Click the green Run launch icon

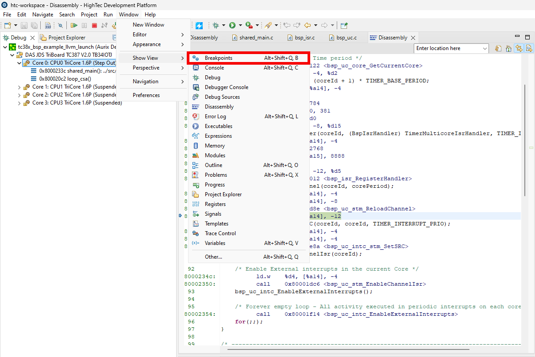pyautogui.click(x=232, y=26)
